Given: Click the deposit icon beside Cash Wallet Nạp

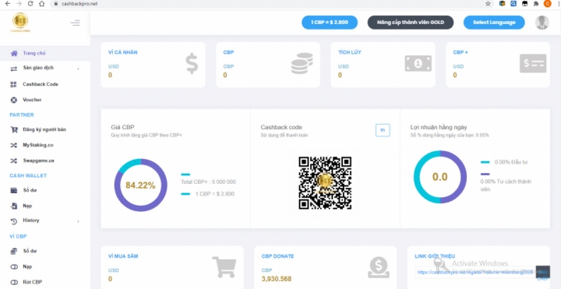Looking at the screenshot, I should [14, 206].
